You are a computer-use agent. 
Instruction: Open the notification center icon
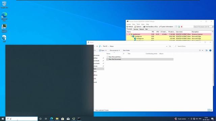pos(212,119)
